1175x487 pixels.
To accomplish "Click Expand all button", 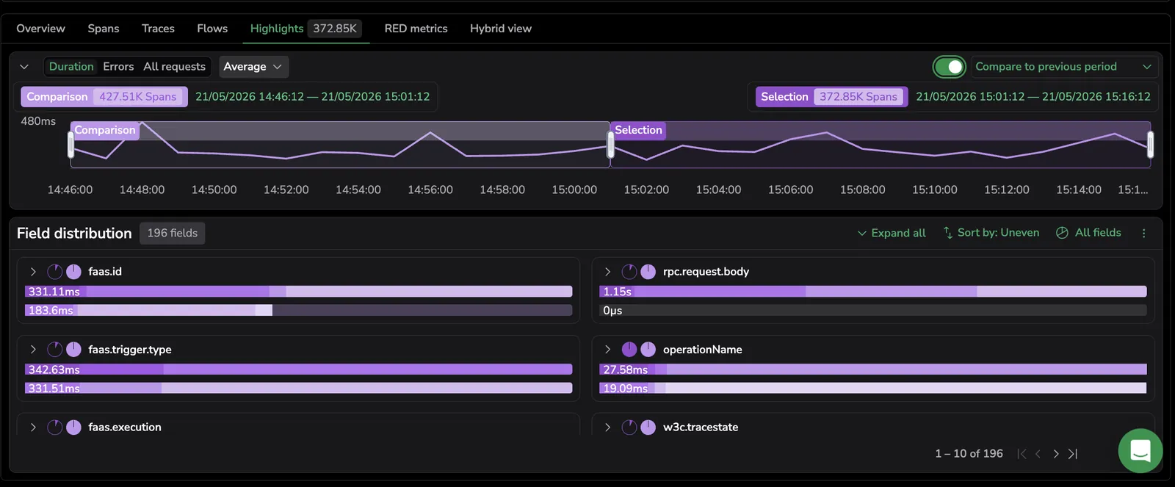I will click(892, 233).
